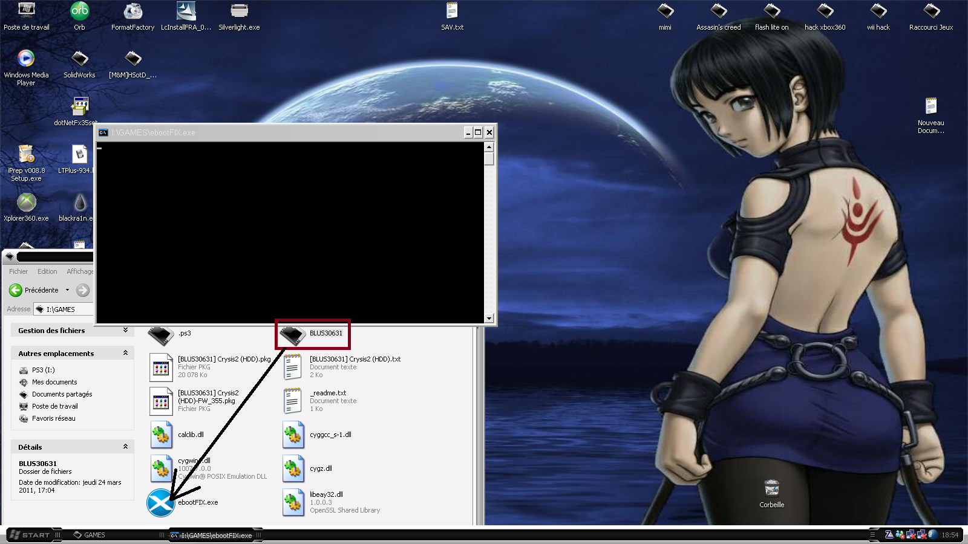Open the SAV.txt desktop file
The width and height of the screenshot is (968, 544).
(x=452, y=16)
